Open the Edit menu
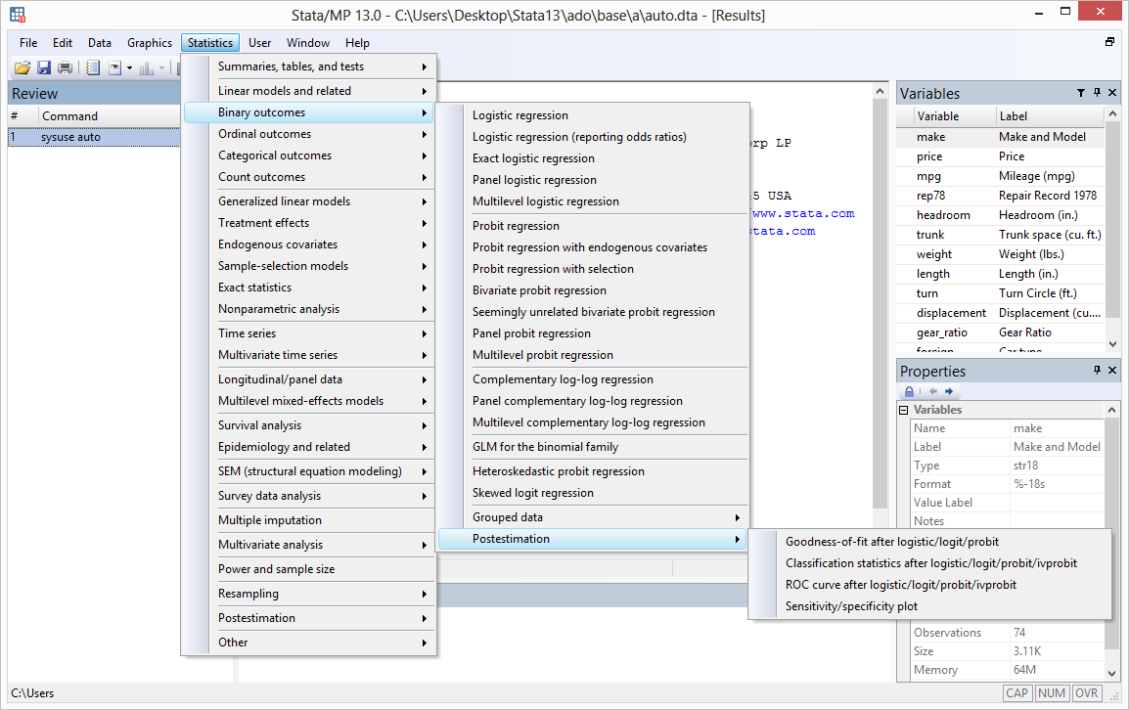1129x710 pixels. tap(63, 42)
